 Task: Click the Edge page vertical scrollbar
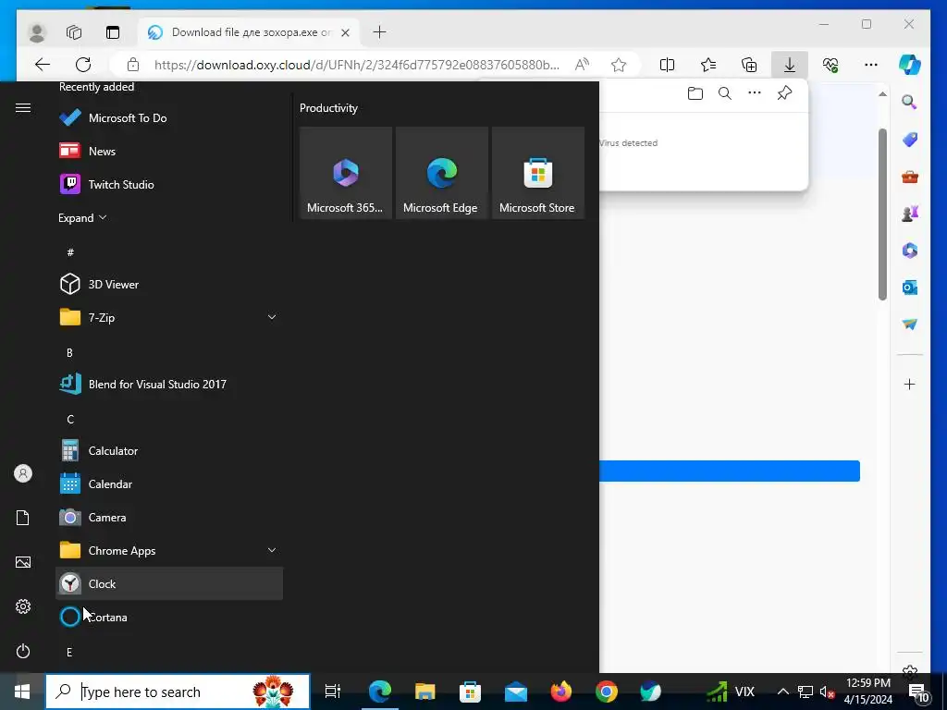(882, 214)
